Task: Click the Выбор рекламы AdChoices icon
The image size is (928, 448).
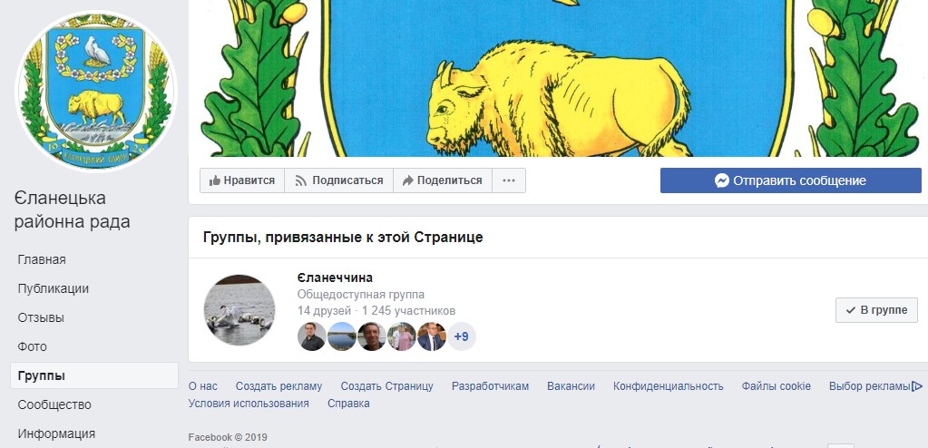Action: pyautogui.click(x=917, y=386)
